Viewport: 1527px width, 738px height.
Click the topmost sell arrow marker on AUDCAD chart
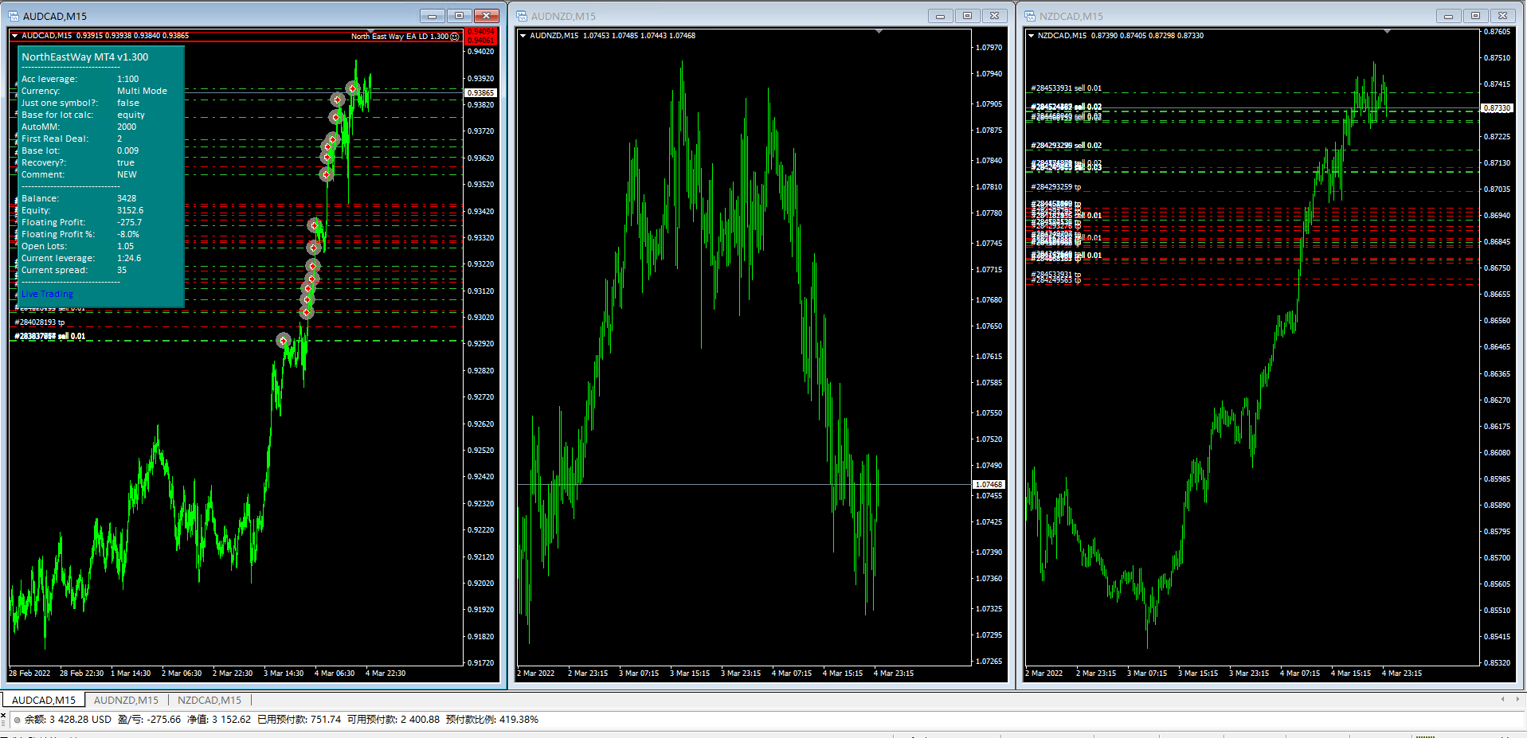[x=352, y=88]
